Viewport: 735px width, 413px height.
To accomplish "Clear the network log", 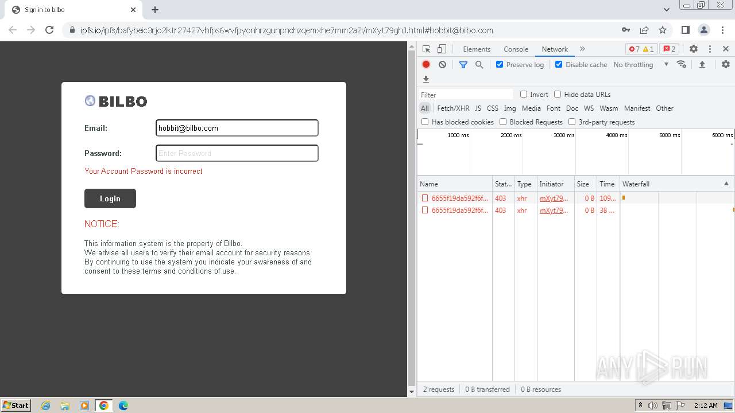I will (x=442, y=65).
